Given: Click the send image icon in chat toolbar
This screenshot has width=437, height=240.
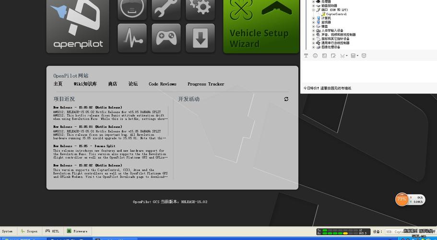Looking at the screenshot, I should coord(324,56).
